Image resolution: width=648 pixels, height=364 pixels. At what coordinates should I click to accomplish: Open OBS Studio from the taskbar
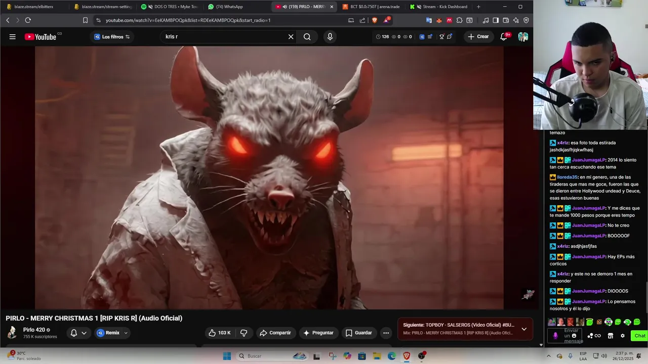coord(421,356)
